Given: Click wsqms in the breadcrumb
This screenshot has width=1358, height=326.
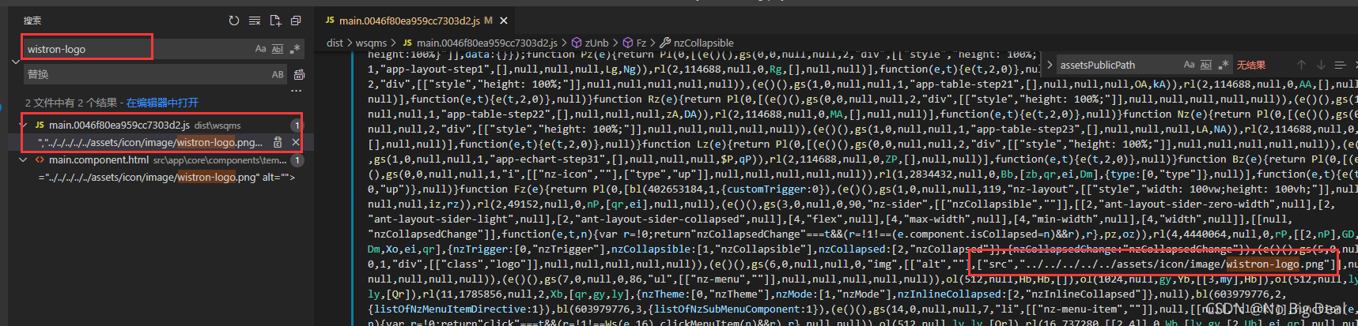Looking at the screenshot, I should [x=371, y=43].
